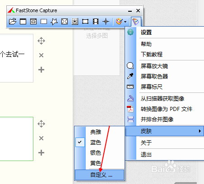Select Capture Active Window tool
The width and height of the screenshot is (204, 184).
pyautogui.click(x=23, y=22)
